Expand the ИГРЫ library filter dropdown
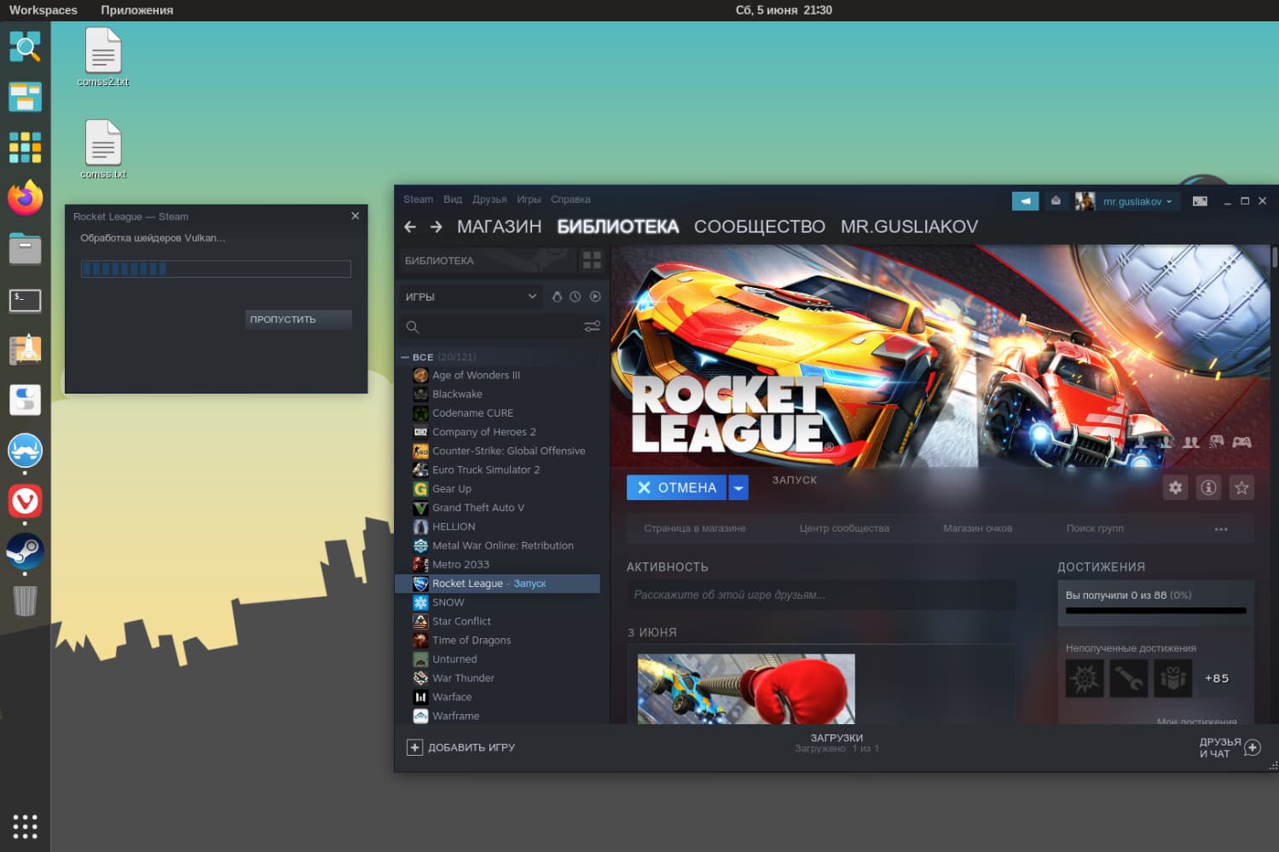This screenshot has height=852, width=1279. (472, 296)
